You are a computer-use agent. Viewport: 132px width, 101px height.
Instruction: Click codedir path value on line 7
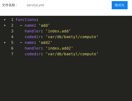coord(72,54)
